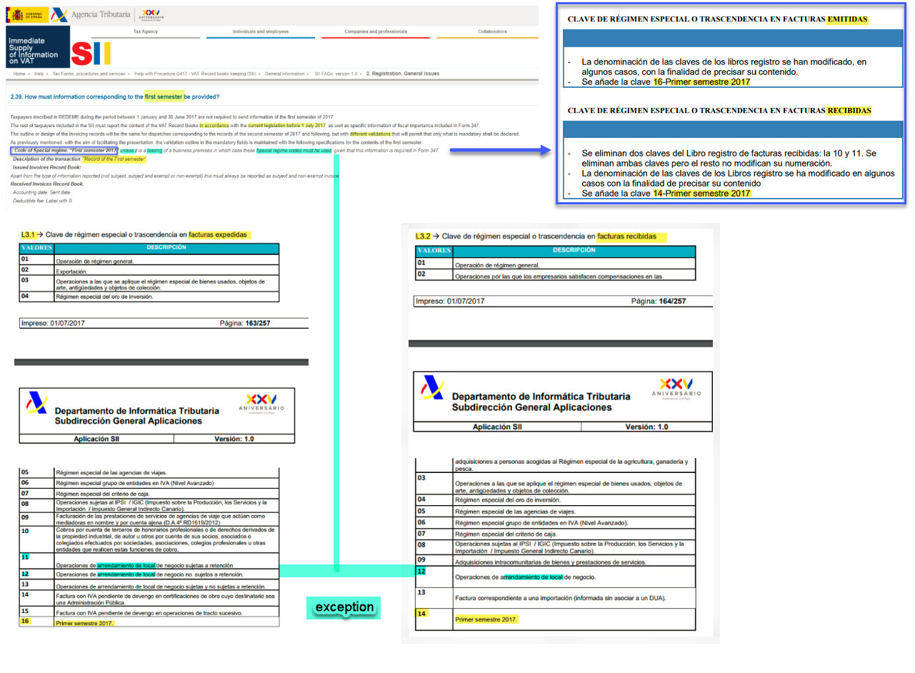Click highlighted value 11 in left table
Image resolution: width=915 pixels, height=673 pixels.
point(25,556)
